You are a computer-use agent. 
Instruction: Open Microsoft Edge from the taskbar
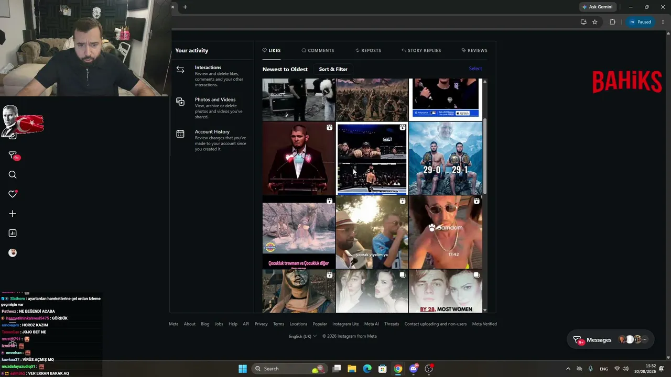(x=367, y=369)
